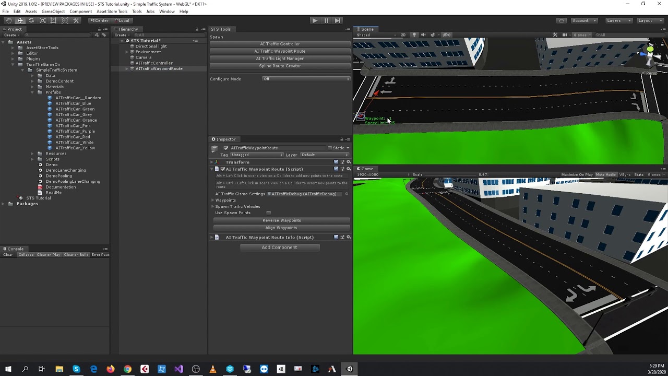This screenshot has width=668, height=376.
Task: Click the Add Component button
Action: pyautogui.click(x=279, y=248)
